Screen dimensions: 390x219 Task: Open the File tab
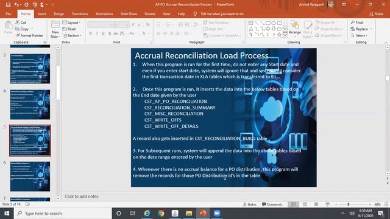(8, 14)
